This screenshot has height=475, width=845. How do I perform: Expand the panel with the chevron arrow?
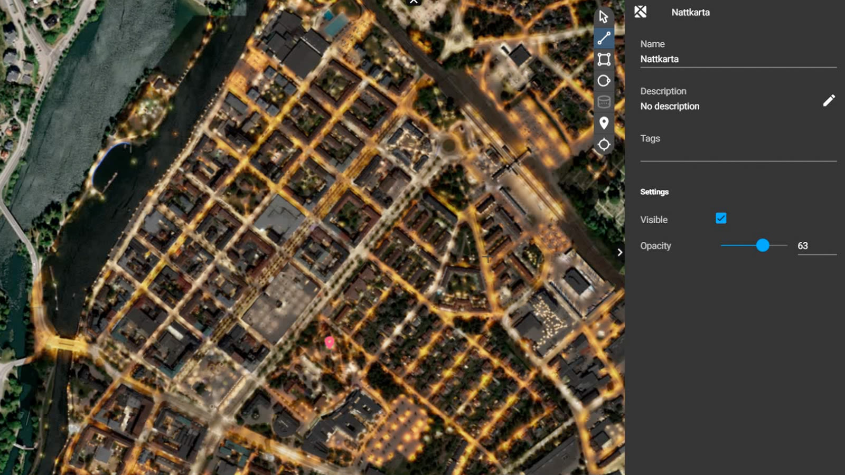619,252
